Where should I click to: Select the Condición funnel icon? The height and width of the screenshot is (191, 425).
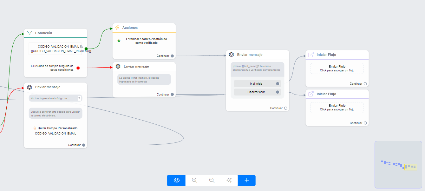(29, 33)
